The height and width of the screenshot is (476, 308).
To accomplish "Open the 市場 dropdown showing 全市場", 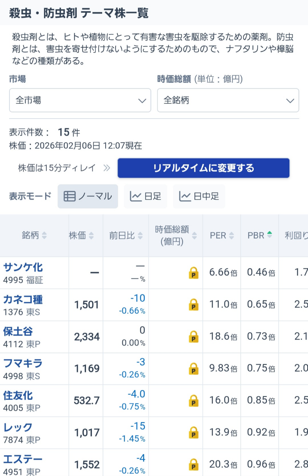I will (80, 100).
